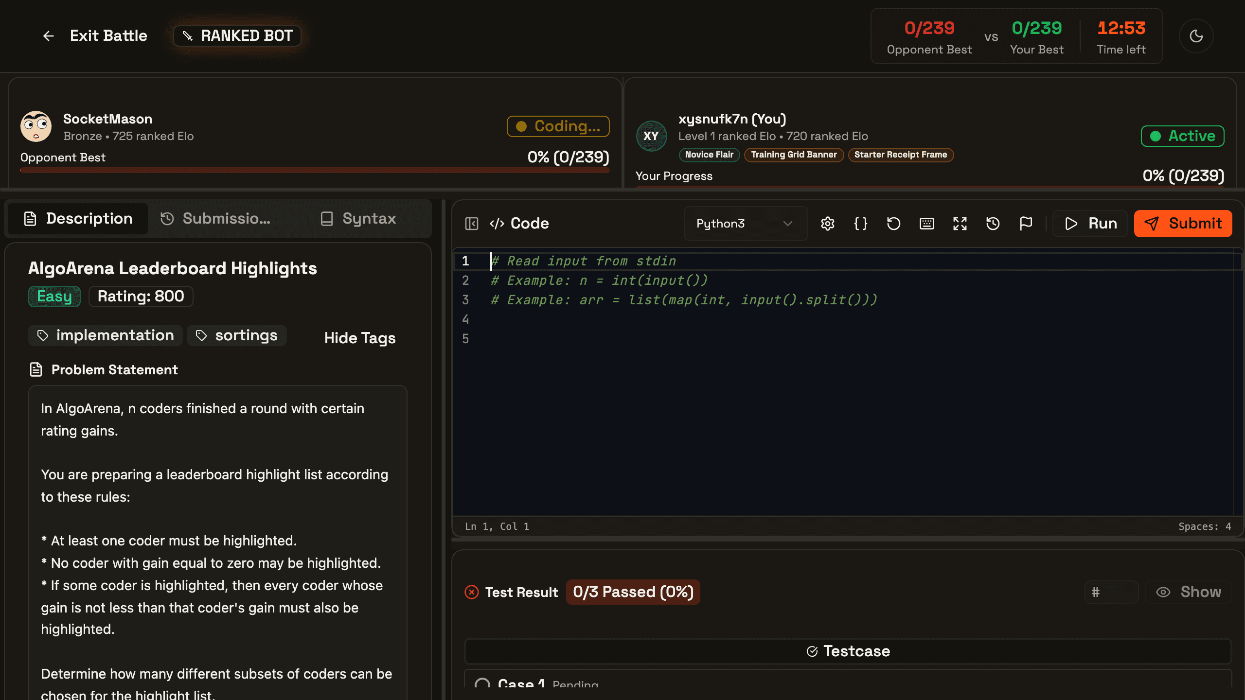Screen dimensions: 1245x700
Task: Run the code
Action: (1090, 224)
